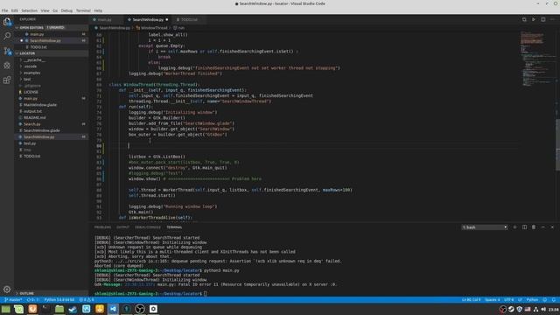Click the network icon in system tray
The width and height of the screenshot is (560, 315).
[535, 309]
